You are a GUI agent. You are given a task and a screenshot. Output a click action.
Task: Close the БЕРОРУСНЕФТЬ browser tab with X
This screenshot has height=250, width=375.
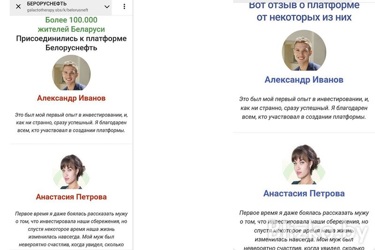18,7
